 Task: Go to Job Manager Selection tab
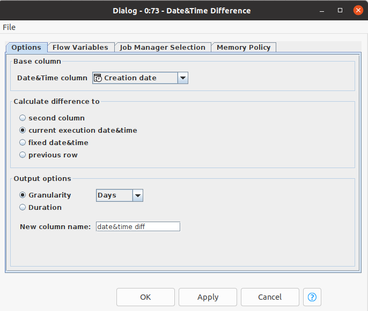pos(162,48)
